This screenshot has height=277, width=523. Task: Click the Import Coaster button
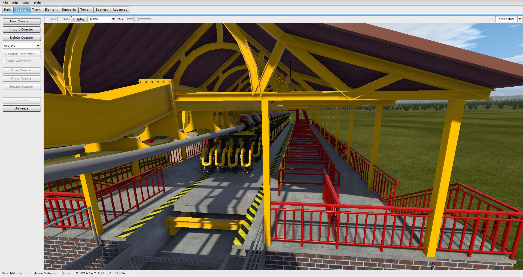point(22,29)
